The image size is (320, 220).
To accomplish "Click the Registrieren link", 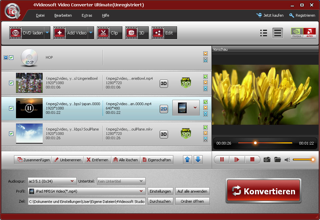I will pos(302,15).
